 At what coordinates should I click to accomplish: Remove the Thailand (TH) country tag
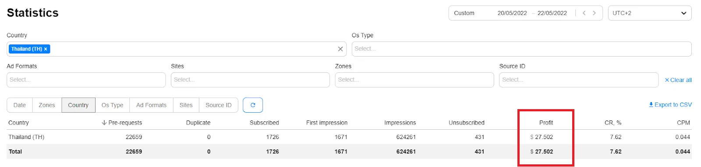[46, 49]
